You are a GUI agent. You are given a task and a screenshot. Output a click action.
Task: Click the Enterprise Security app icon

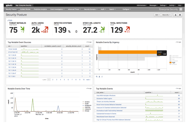(181, 9)
